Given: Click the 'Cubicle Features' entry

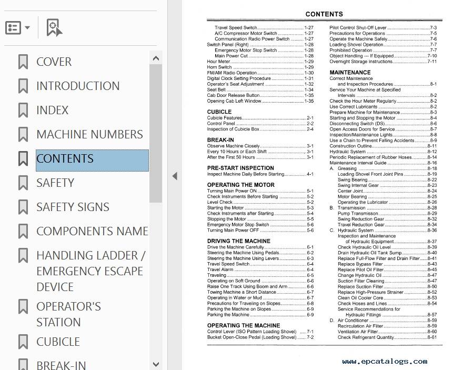Looking at the screenshot, I should pyautogui.click(x=260, y=118).
